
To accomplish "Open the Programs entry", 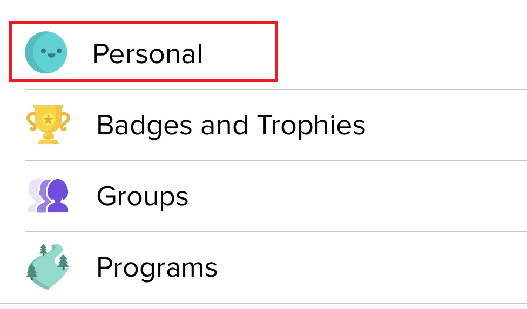I will click(157, 267).
